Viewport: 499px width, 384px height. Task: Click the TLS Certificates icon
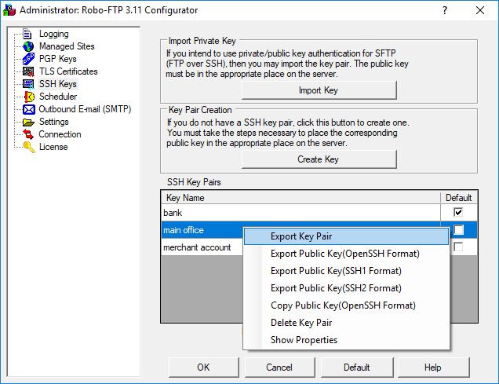28,71
